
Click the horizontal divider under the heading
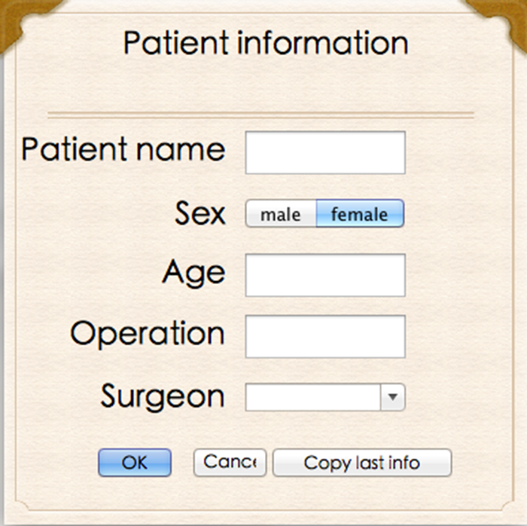tap(260, 115)
